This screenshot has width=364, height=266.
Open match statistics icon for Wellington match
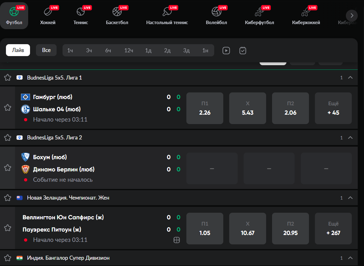coord(177,240)
